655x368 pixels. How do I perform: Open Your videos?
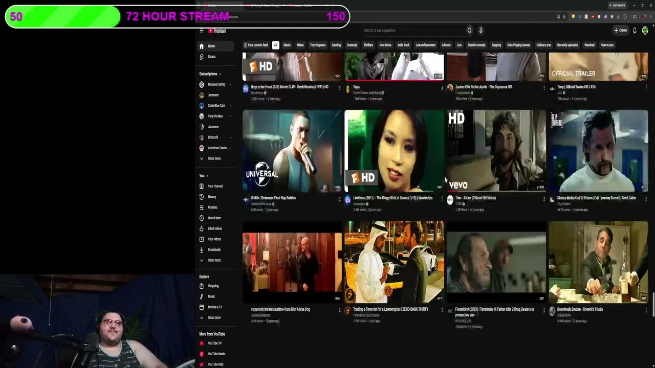coord(215,239)
